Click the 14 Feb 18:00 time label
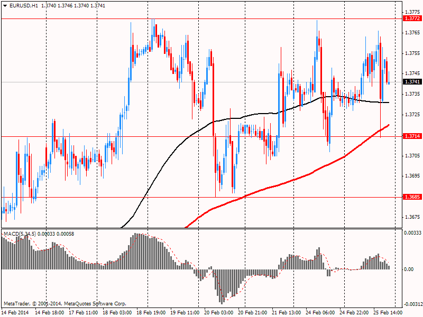Image resolution: width=423 pixels, height=317 pixels. [50, 313]
